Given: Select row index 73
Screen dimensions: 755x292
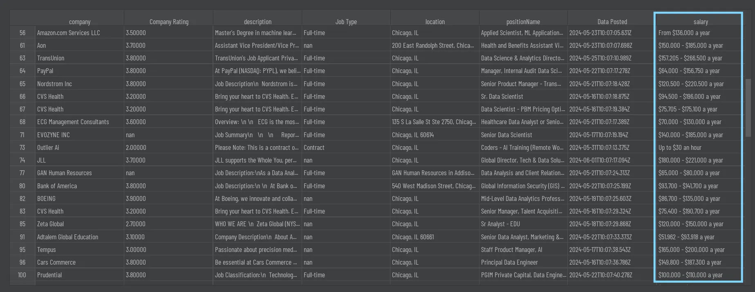Looking at the screenshot, I should pyautogui.click(x=22, y=147).
